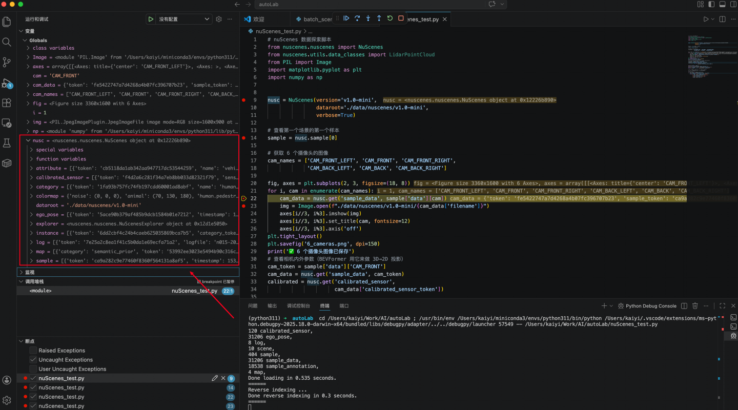738x410 pixels.
Task: Select the <module> call stack frame
Action: coord(40,291)
